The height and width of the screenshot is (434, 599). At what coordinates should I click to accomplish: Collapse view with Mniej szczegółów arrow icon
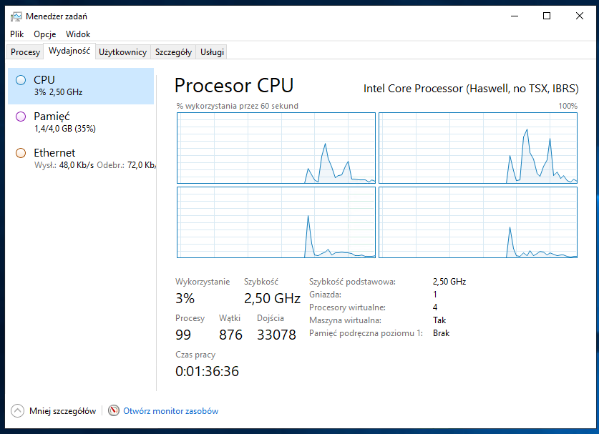pos(18,410)
